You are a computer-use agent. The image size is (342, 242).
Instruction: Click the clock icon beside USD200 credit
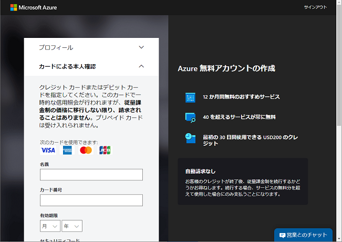click(190, 138)
